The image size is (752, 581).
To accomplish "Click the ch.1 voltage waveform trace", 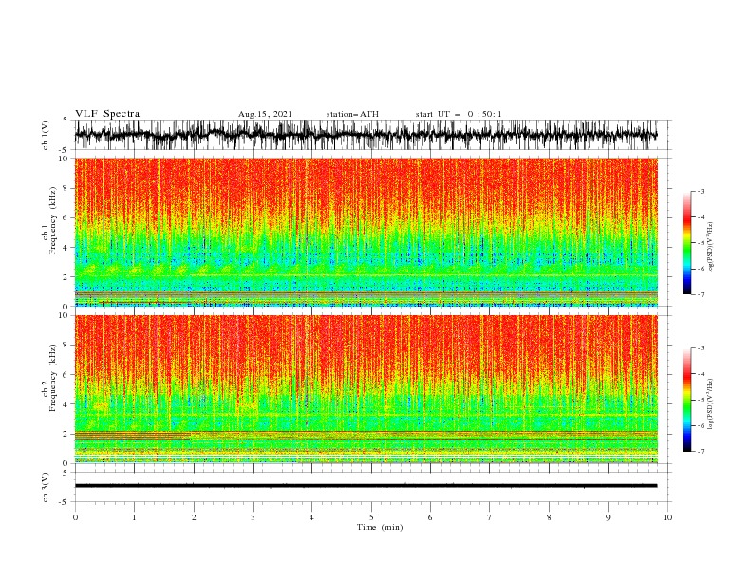I will click(366, 135).
